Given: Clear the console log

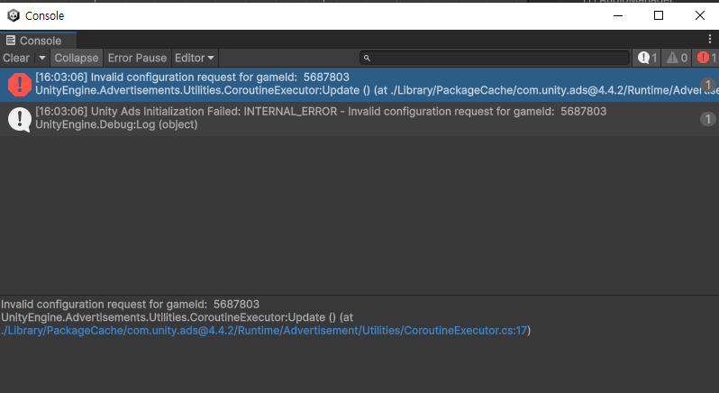Looking at the screenshot, I should [x=16, y=58].
